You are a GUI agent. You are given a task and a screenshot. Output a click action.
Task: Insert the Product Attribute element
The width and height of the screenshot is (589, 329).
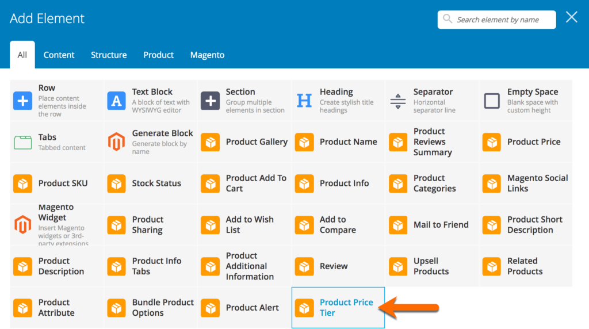click(57, 308)
